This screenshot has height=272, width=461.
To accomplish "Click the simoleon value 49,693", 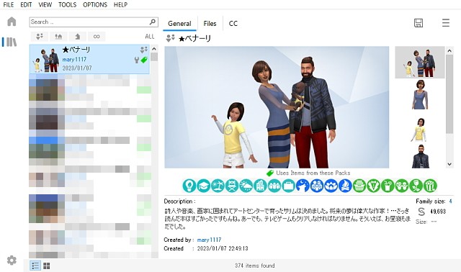I will pos(438,212).
